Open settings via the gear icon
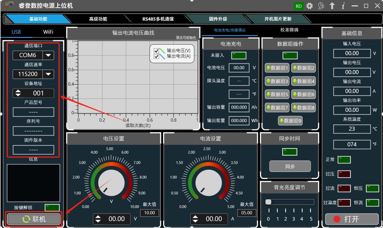This screenshot has height=228, width=383. (309, 6)
